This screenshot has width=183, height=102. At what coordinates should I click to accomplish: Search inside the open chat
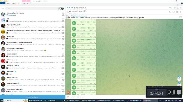coord(170,12)
